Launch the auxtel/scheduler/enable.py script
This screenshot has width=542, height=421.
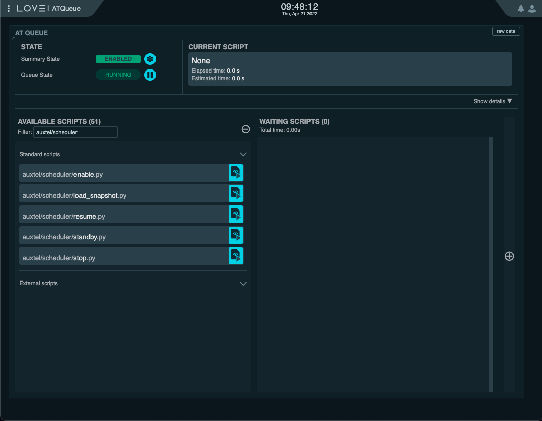tap(236, 172)
